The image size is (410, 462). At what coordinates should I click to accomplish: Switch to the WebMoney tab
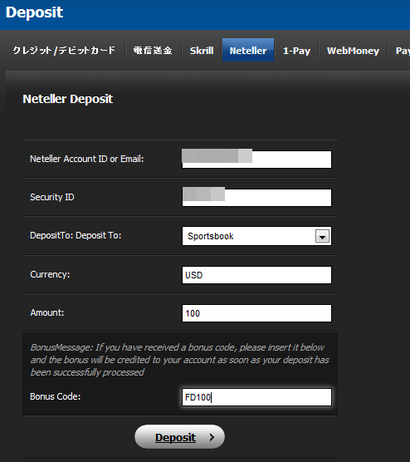(x=353, y=51)
